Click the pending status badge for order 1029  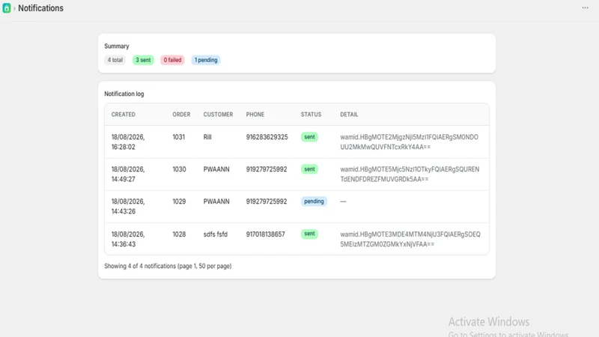click(x=314, y=201)
